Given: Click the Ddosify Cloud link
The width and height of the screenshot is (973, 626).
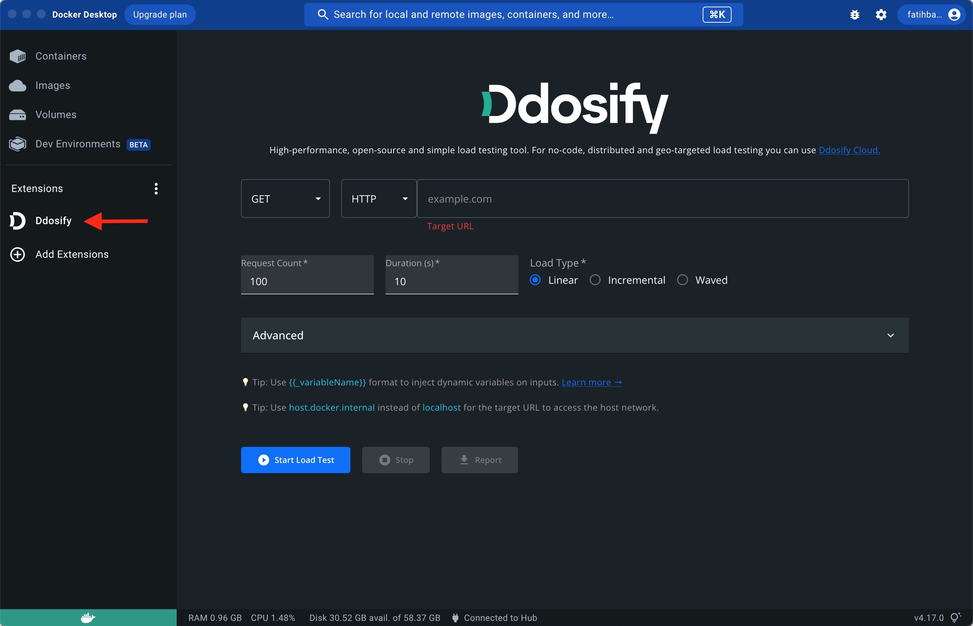Looking at the screenshot, I should [849, 150].
